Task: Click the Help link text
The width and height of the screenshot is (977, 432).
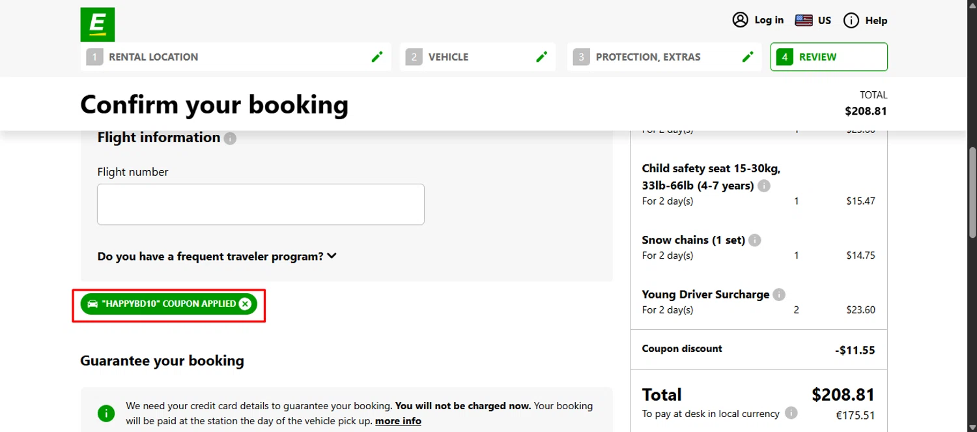Action: point(876,20)
